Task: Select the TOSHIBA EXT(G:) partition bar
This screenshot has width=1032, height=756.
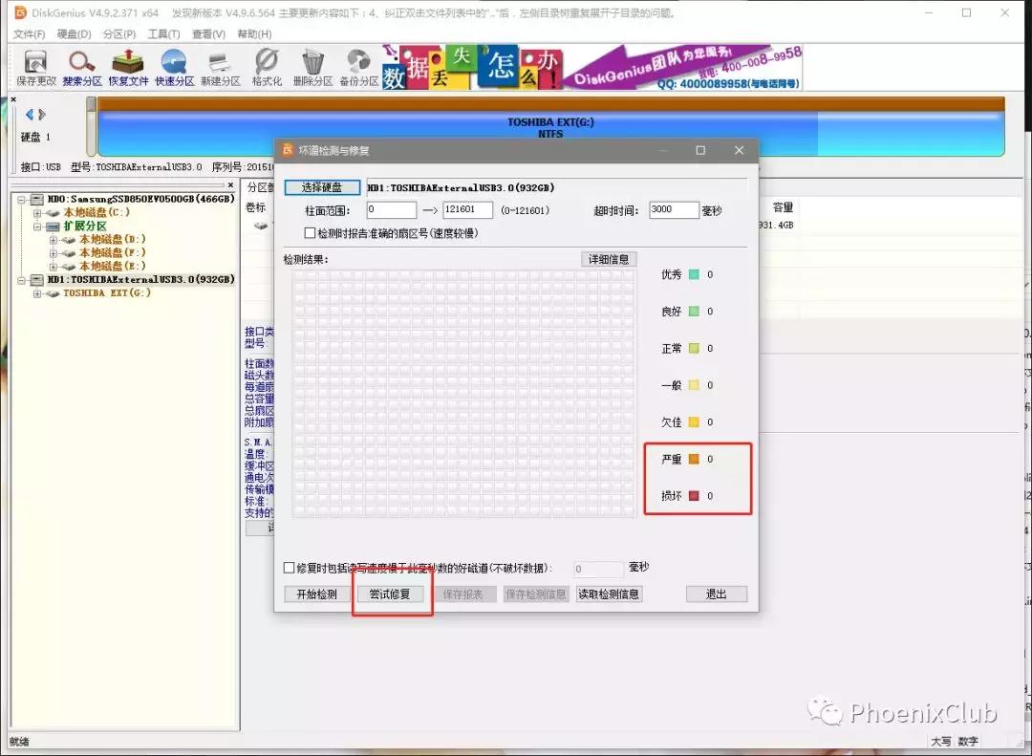Action: 550,127
